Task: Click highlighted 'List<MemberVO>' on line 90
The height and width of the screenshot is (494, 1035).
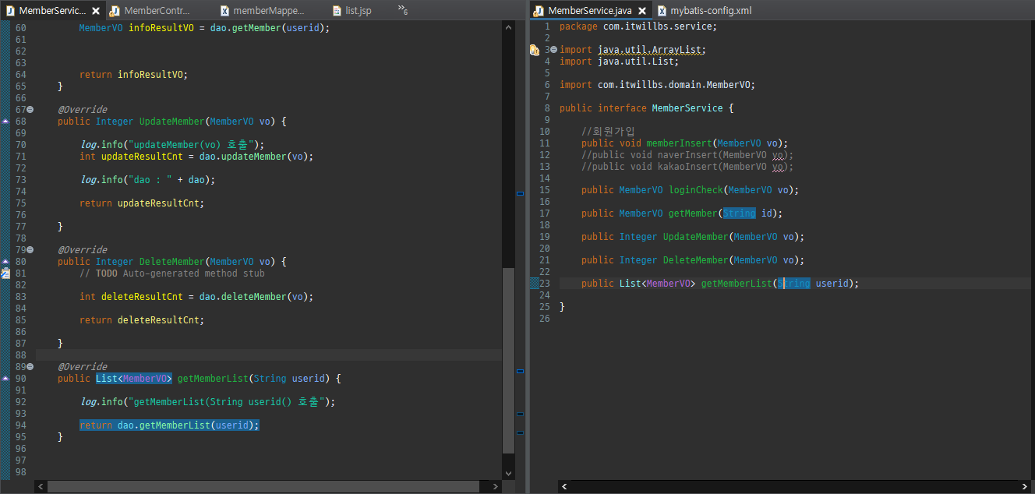Action: [134, 379]
